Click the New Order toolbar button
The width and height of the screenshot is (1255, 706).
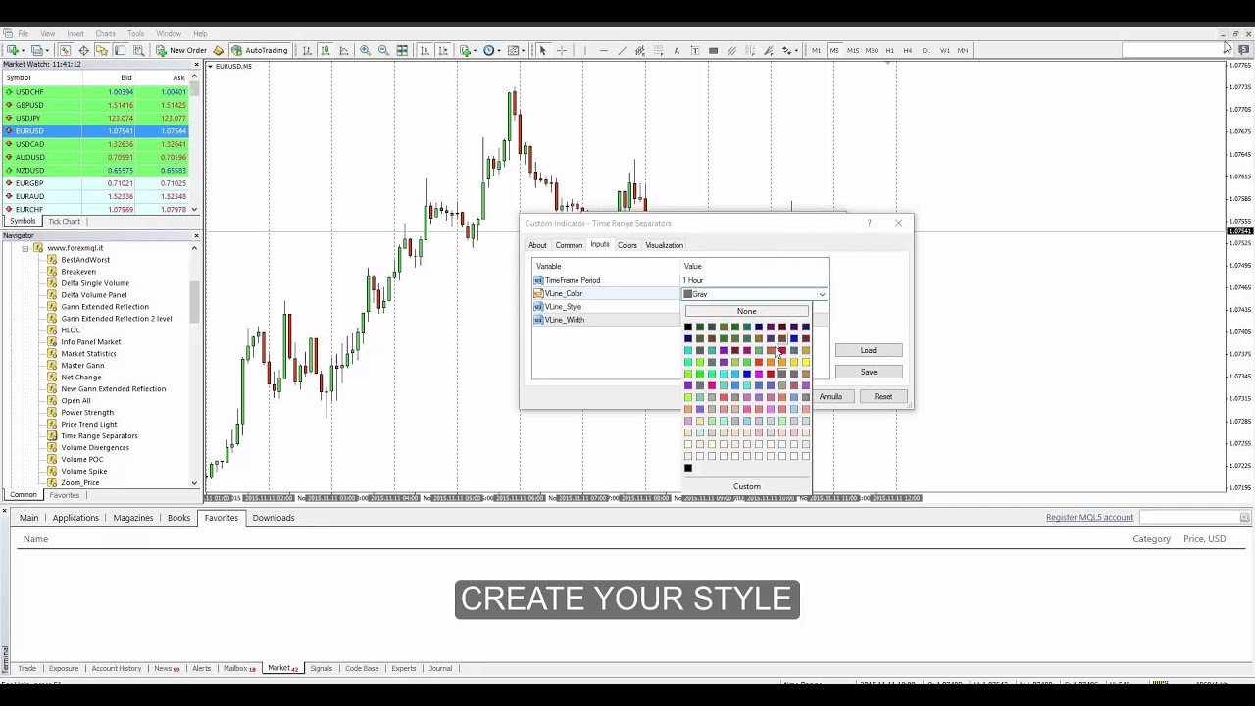coord(180,50)
